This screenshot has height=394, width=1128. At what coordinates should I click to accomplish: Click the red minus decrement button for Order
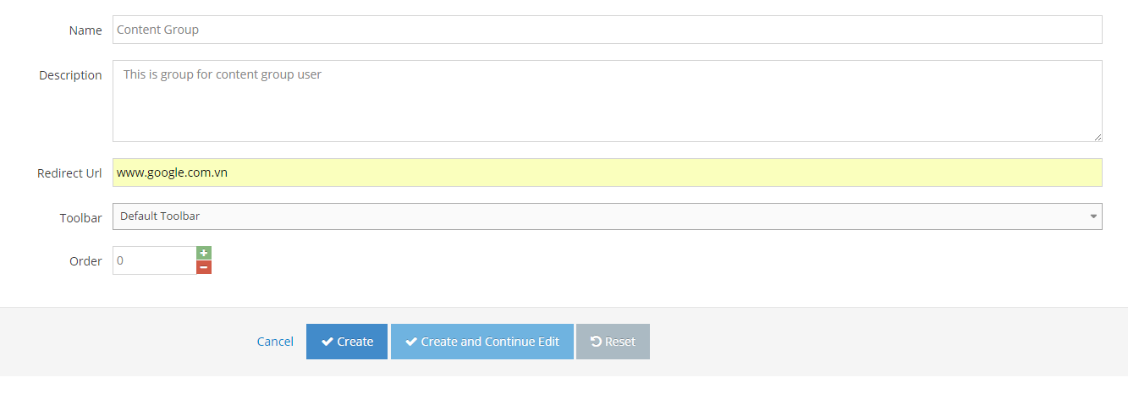204,267
